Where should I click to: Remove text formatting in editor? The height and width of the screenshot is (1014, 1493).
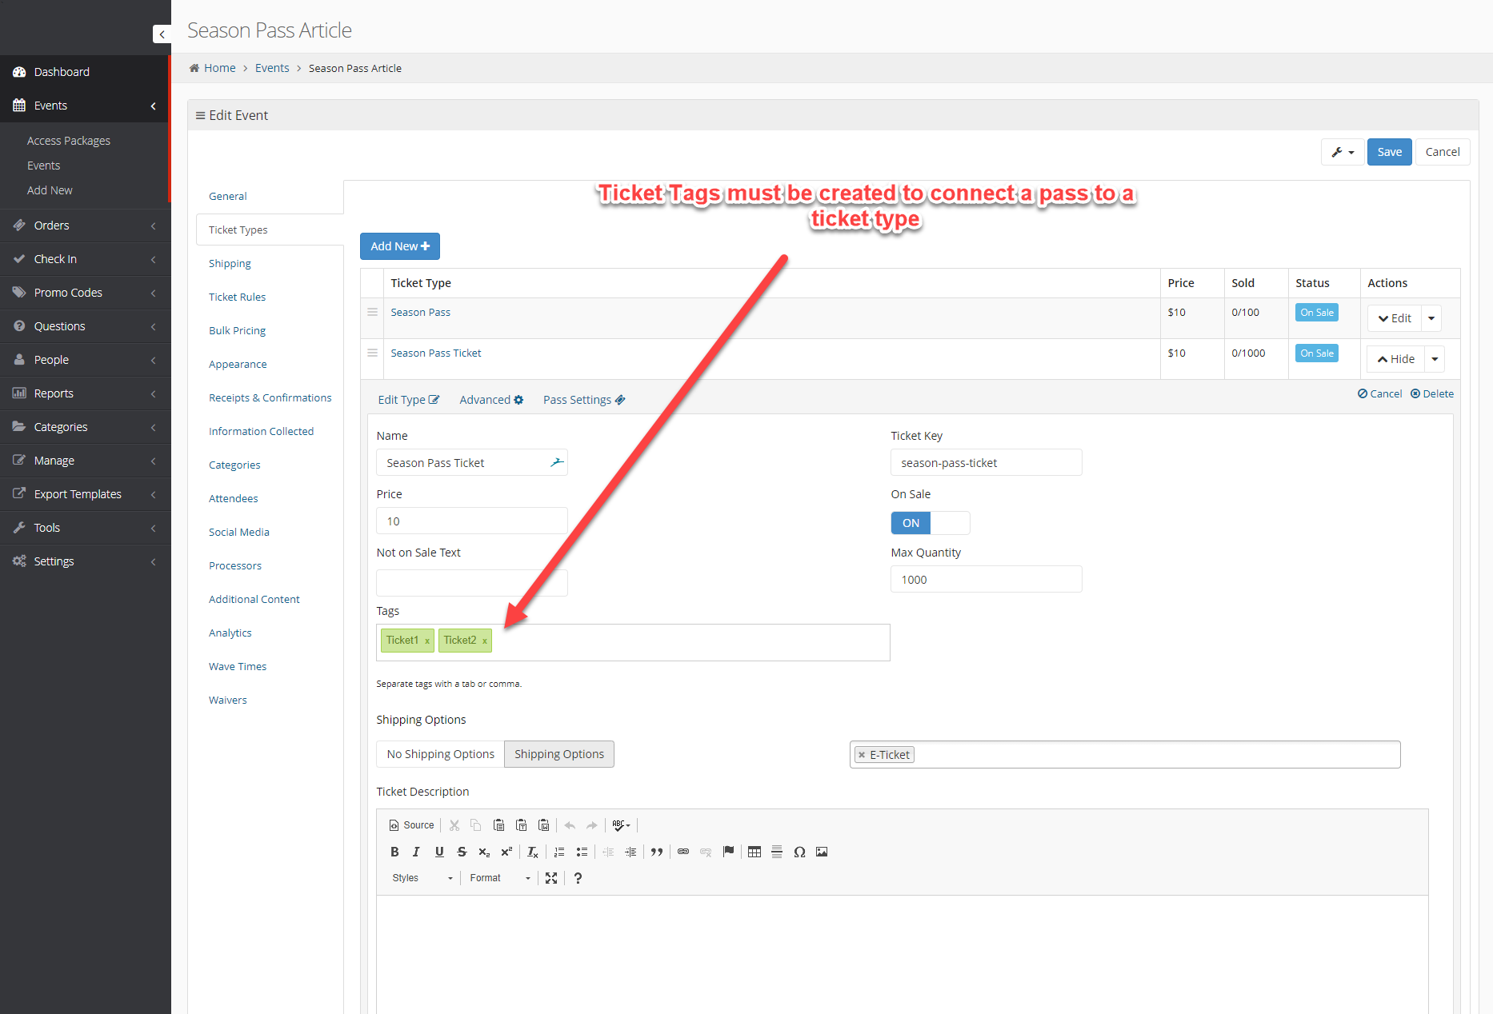tap(533, 852)
